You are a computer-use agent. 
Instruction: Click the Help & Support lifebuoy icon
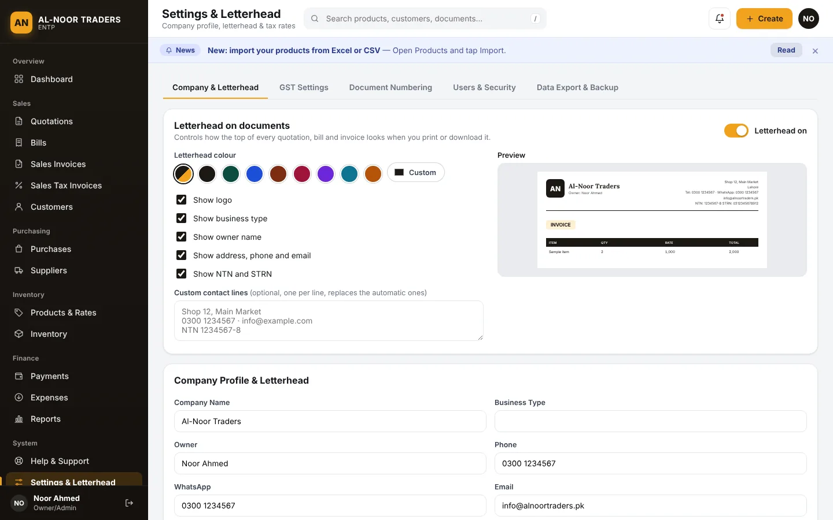[x=19, y=461]
